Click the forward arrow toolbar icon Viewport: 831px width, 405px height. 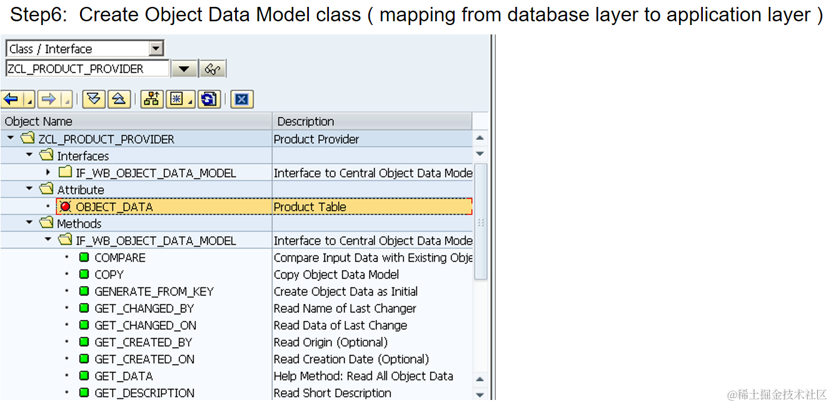point(49,99)
